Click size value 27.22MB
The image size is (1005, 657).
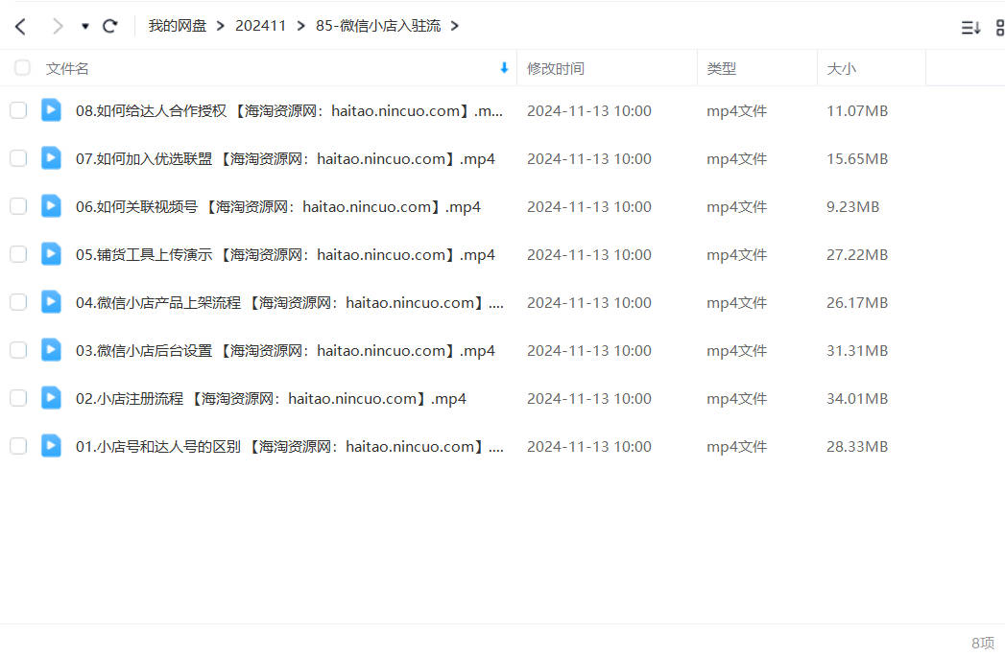857,255
